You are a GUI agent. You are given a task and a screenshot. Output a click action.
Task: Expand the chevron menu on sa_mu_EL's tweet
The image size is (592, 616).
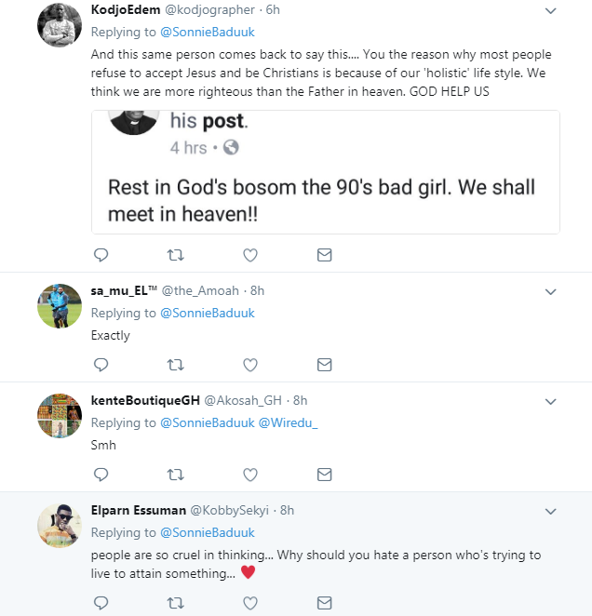point(550,291)
